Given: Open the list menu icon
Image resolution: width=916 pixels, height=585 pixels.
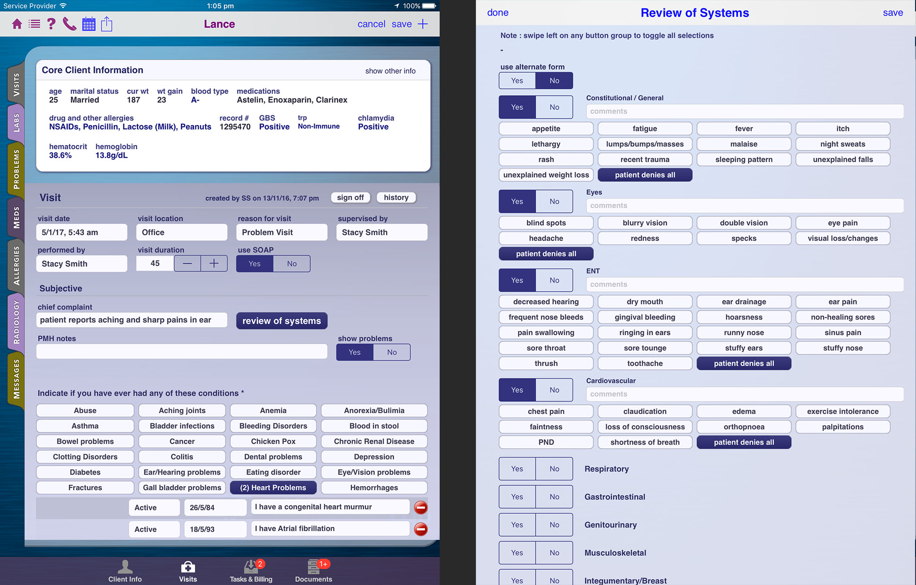Looking at the screenshot, I should pyautogui.click(x=34, y=24).
